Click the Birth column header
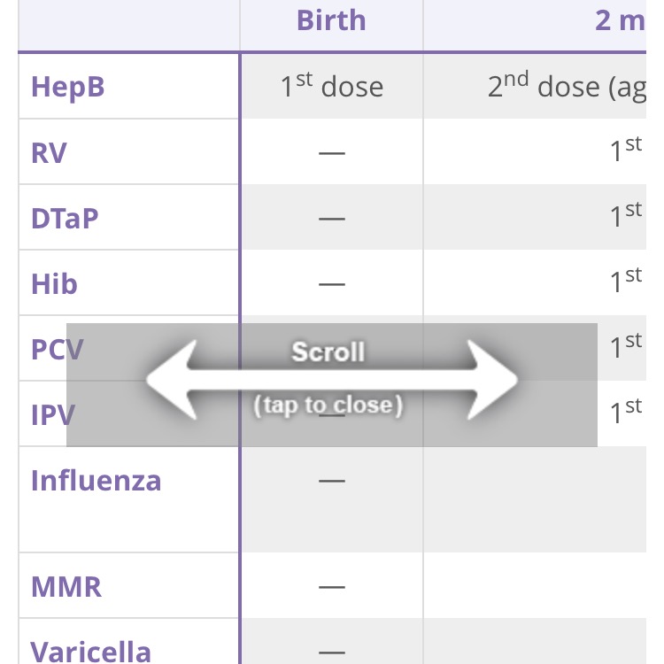This screenshot has height=664, width=664. tap(331, 21)
